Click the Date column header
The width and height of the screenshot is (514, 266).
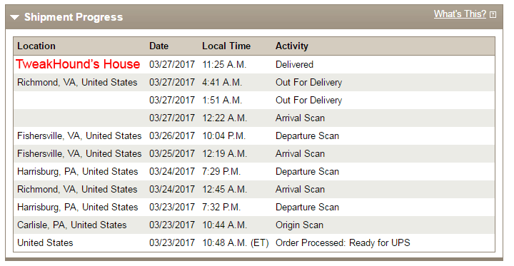158,46
